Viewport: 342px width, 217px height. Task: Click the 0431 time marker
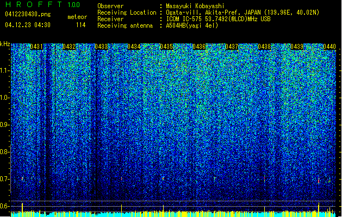tap(36, 47)
